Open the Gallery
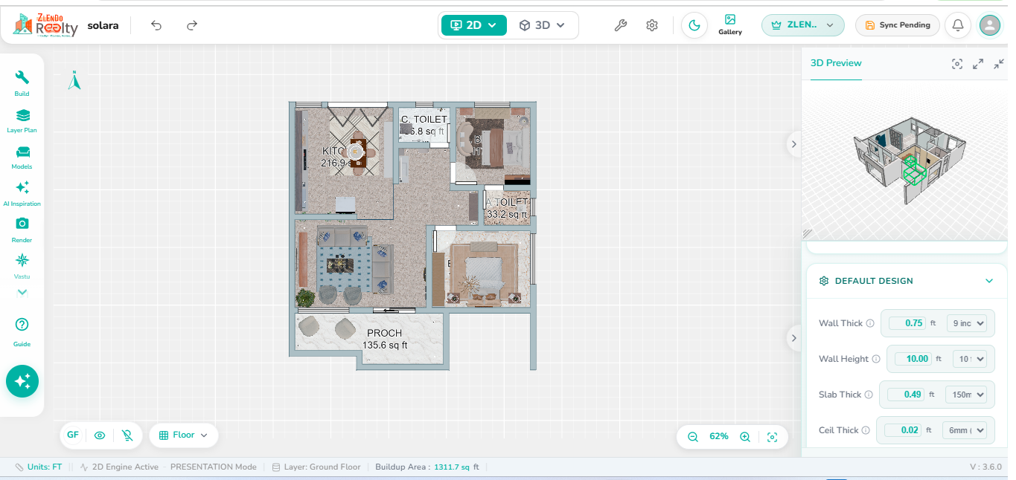The width and height of the screenshot is (1016, 480). (x=730, y=25)
